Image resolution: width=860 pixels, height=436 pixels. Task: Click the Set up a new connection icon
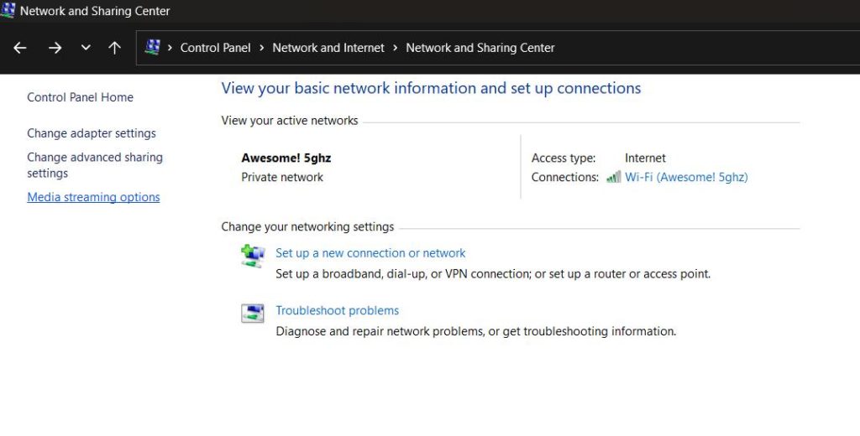(252, 256)
